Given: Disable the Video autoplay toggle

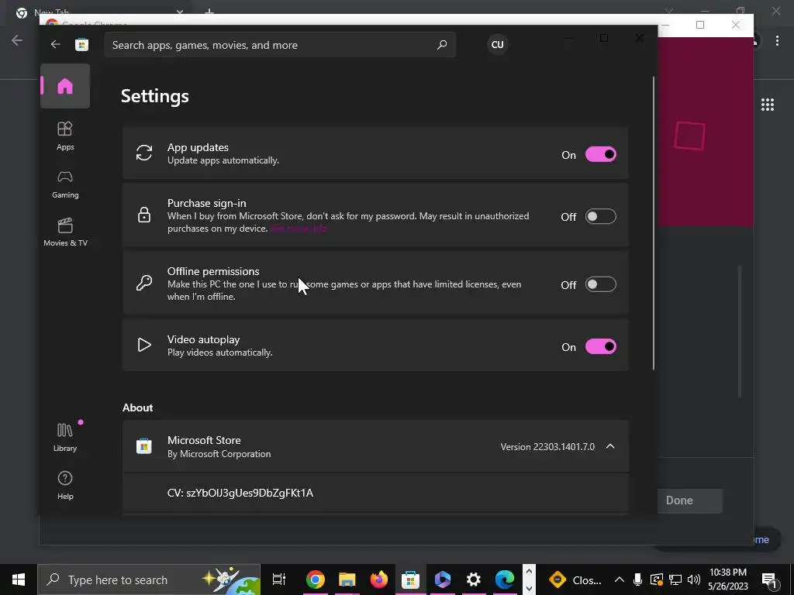Looking at the screenshot, I should [x=601, y=346].
